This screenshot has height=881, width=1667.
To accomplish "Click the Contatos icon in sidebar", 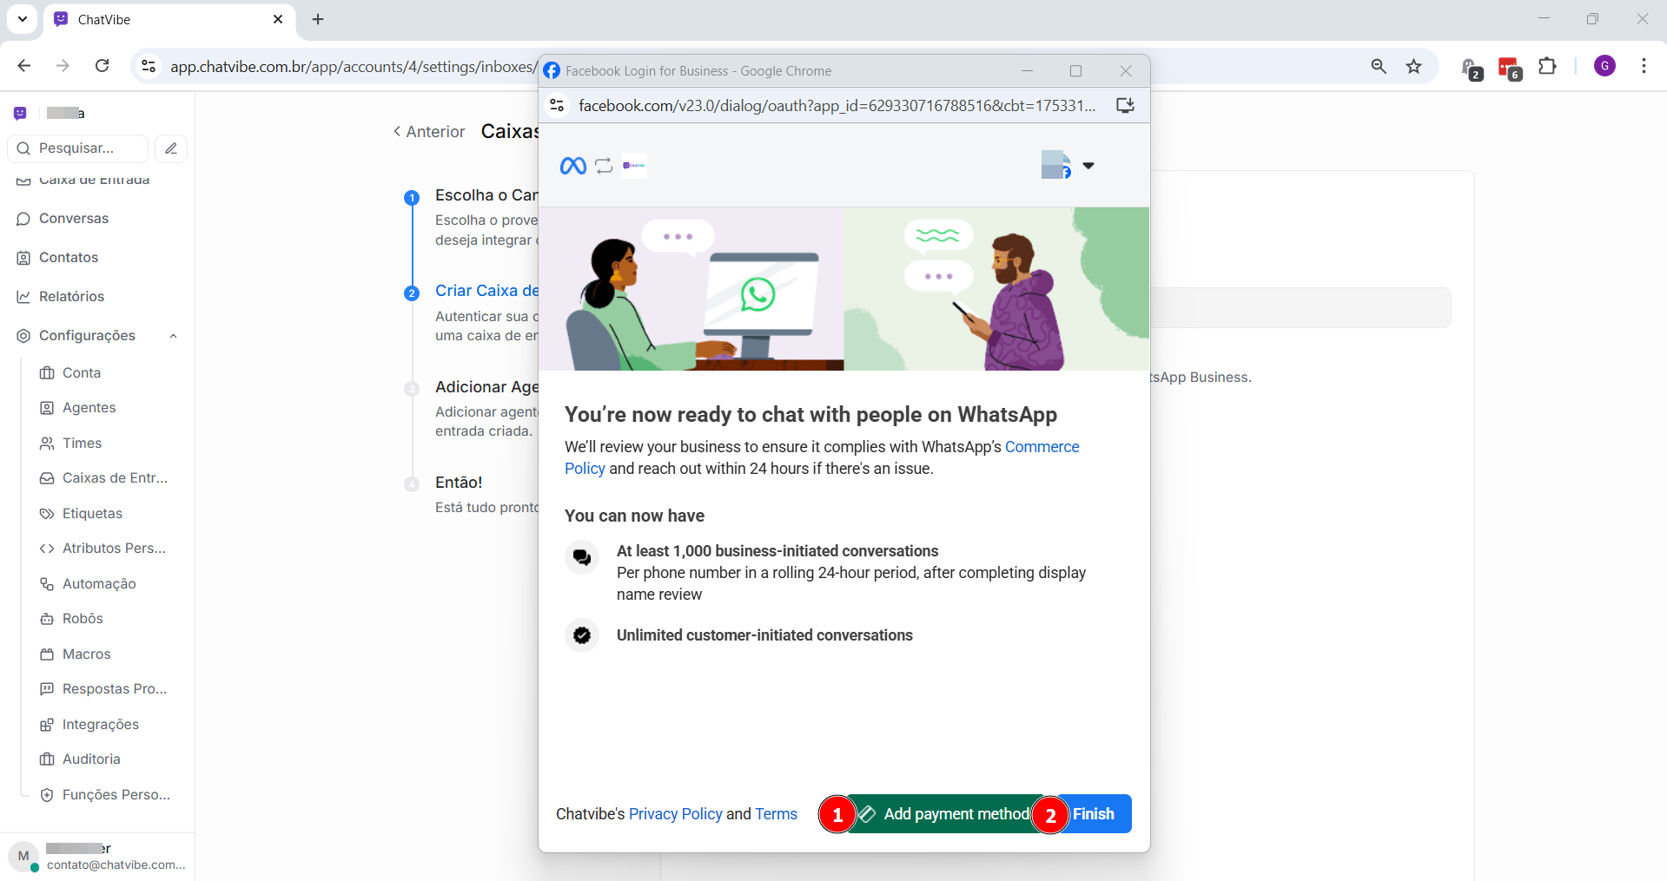I will pyautogui.click(x=23, y=258).
